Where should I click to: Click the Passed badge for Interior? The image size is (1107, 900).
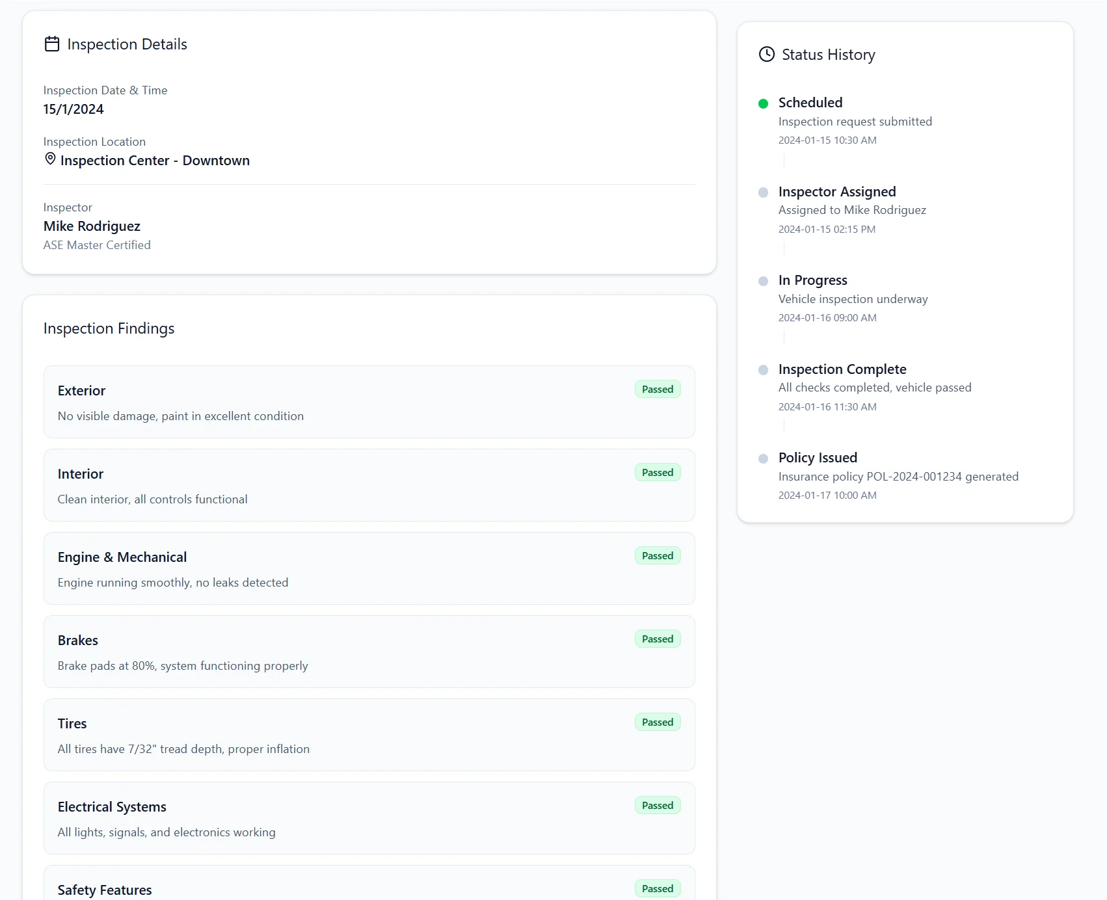657,473
